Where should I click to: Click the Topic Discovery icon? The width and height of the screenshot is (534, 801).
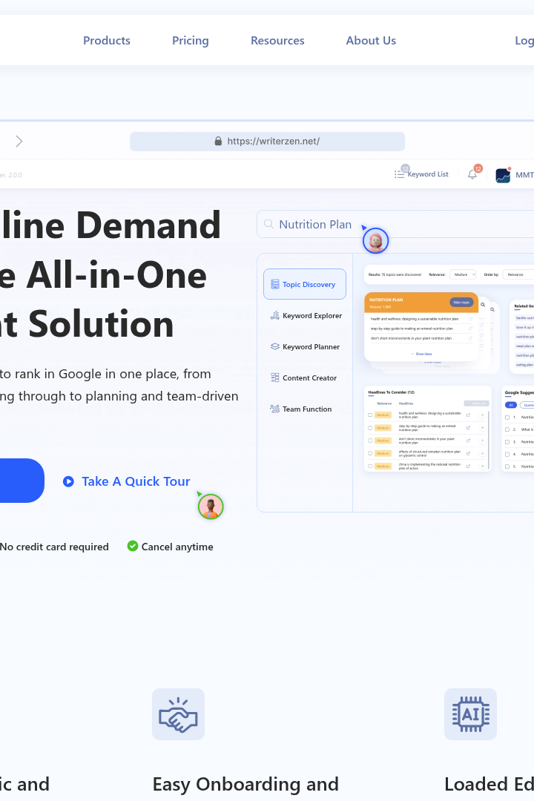tap(275, 284)
